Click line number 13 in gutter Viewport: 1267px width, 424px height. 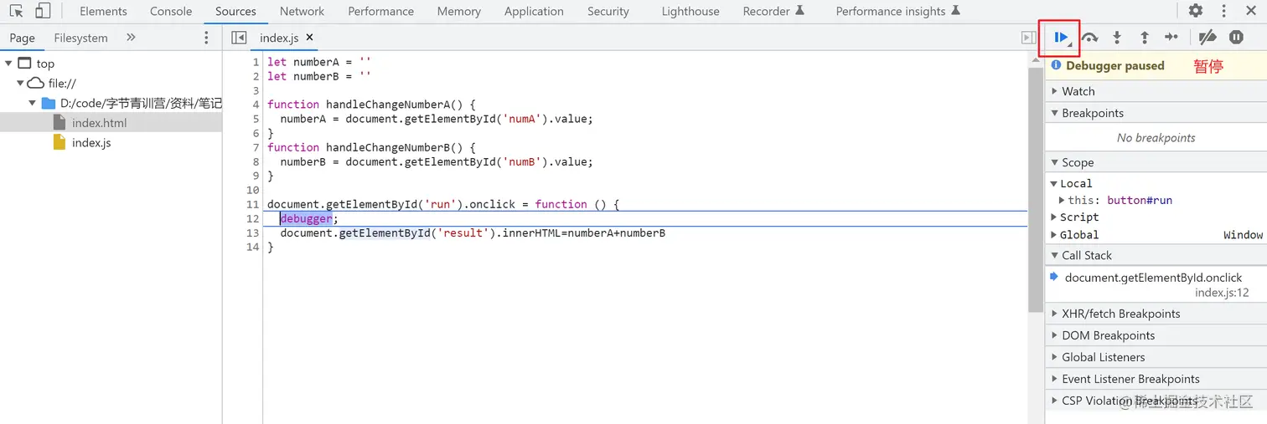253,232
